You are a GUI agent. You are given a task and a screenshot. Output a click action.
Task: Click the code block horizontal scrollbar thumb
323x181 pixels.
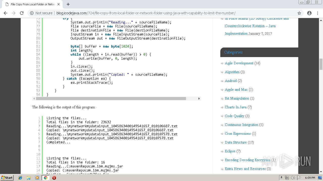[111, 99]
